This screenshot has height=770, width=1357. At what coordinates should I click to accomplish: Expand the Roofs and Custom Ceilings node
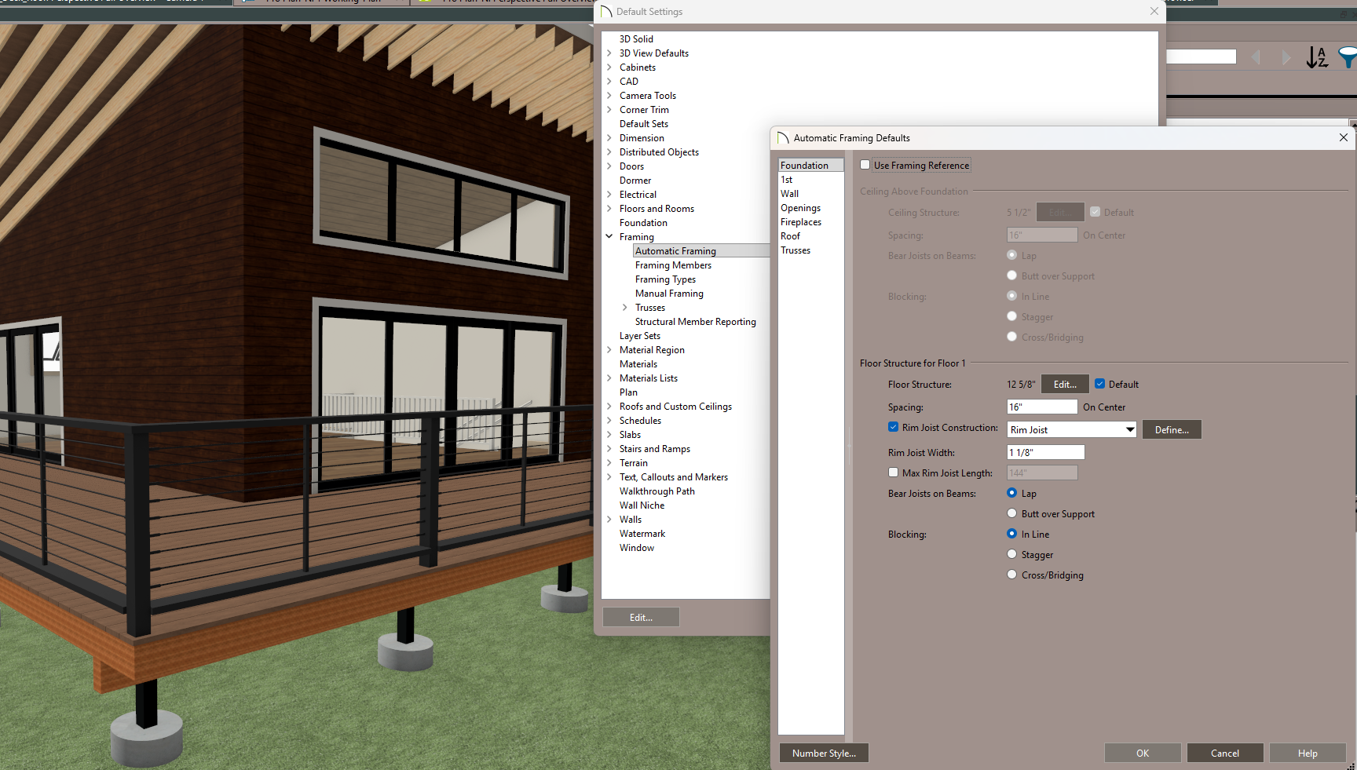coord(609,407)
